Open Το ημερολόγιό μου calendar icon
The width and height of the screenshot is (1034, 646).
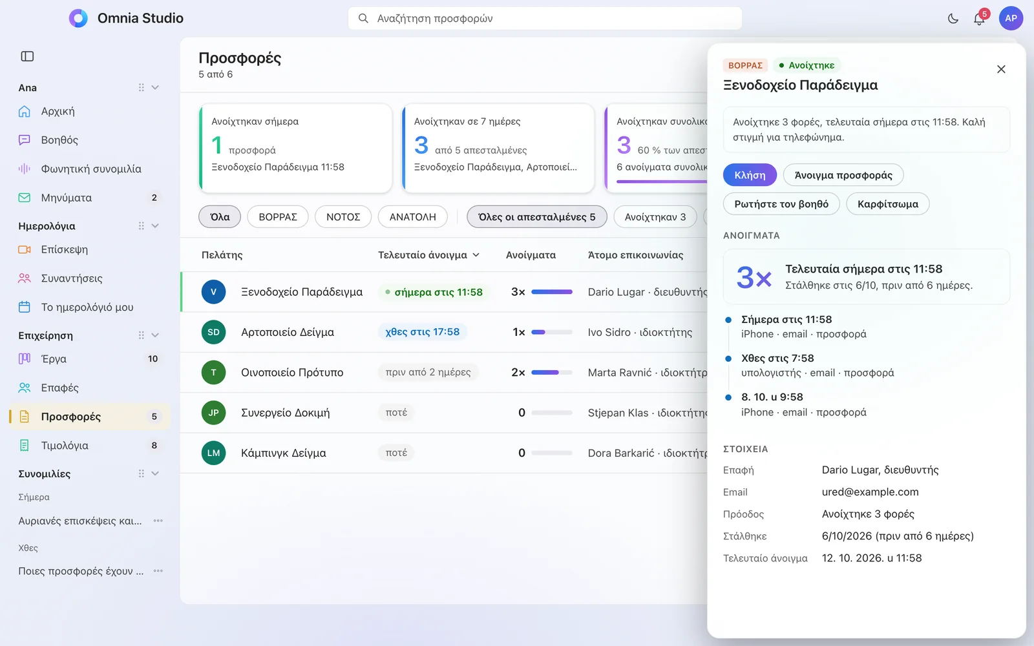(25, 307)
